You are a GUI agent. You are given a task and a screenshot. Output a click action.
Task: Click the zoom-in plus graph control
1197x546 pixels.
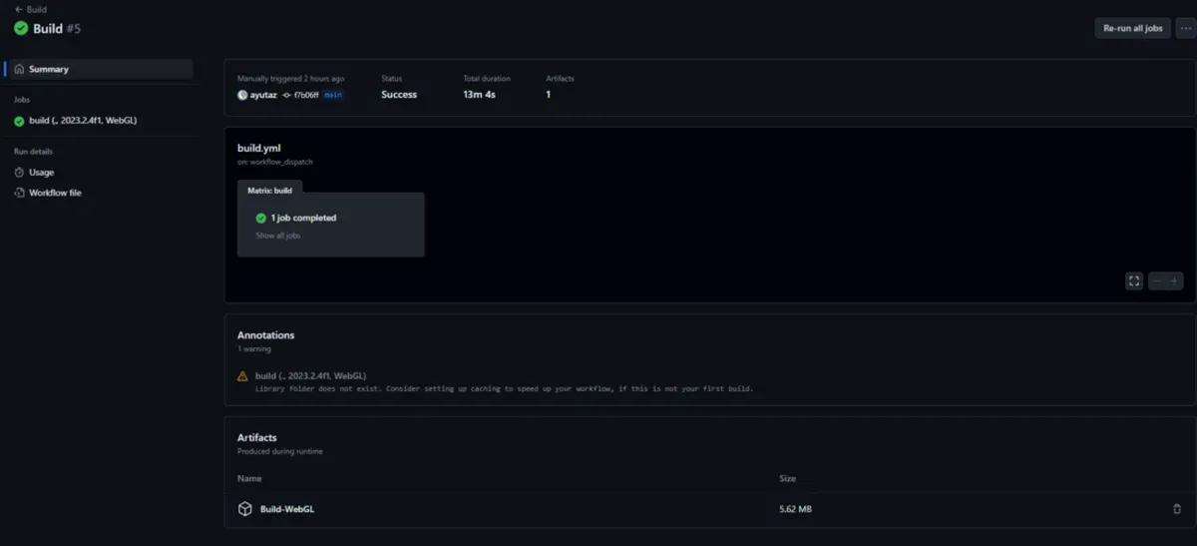1174,281
